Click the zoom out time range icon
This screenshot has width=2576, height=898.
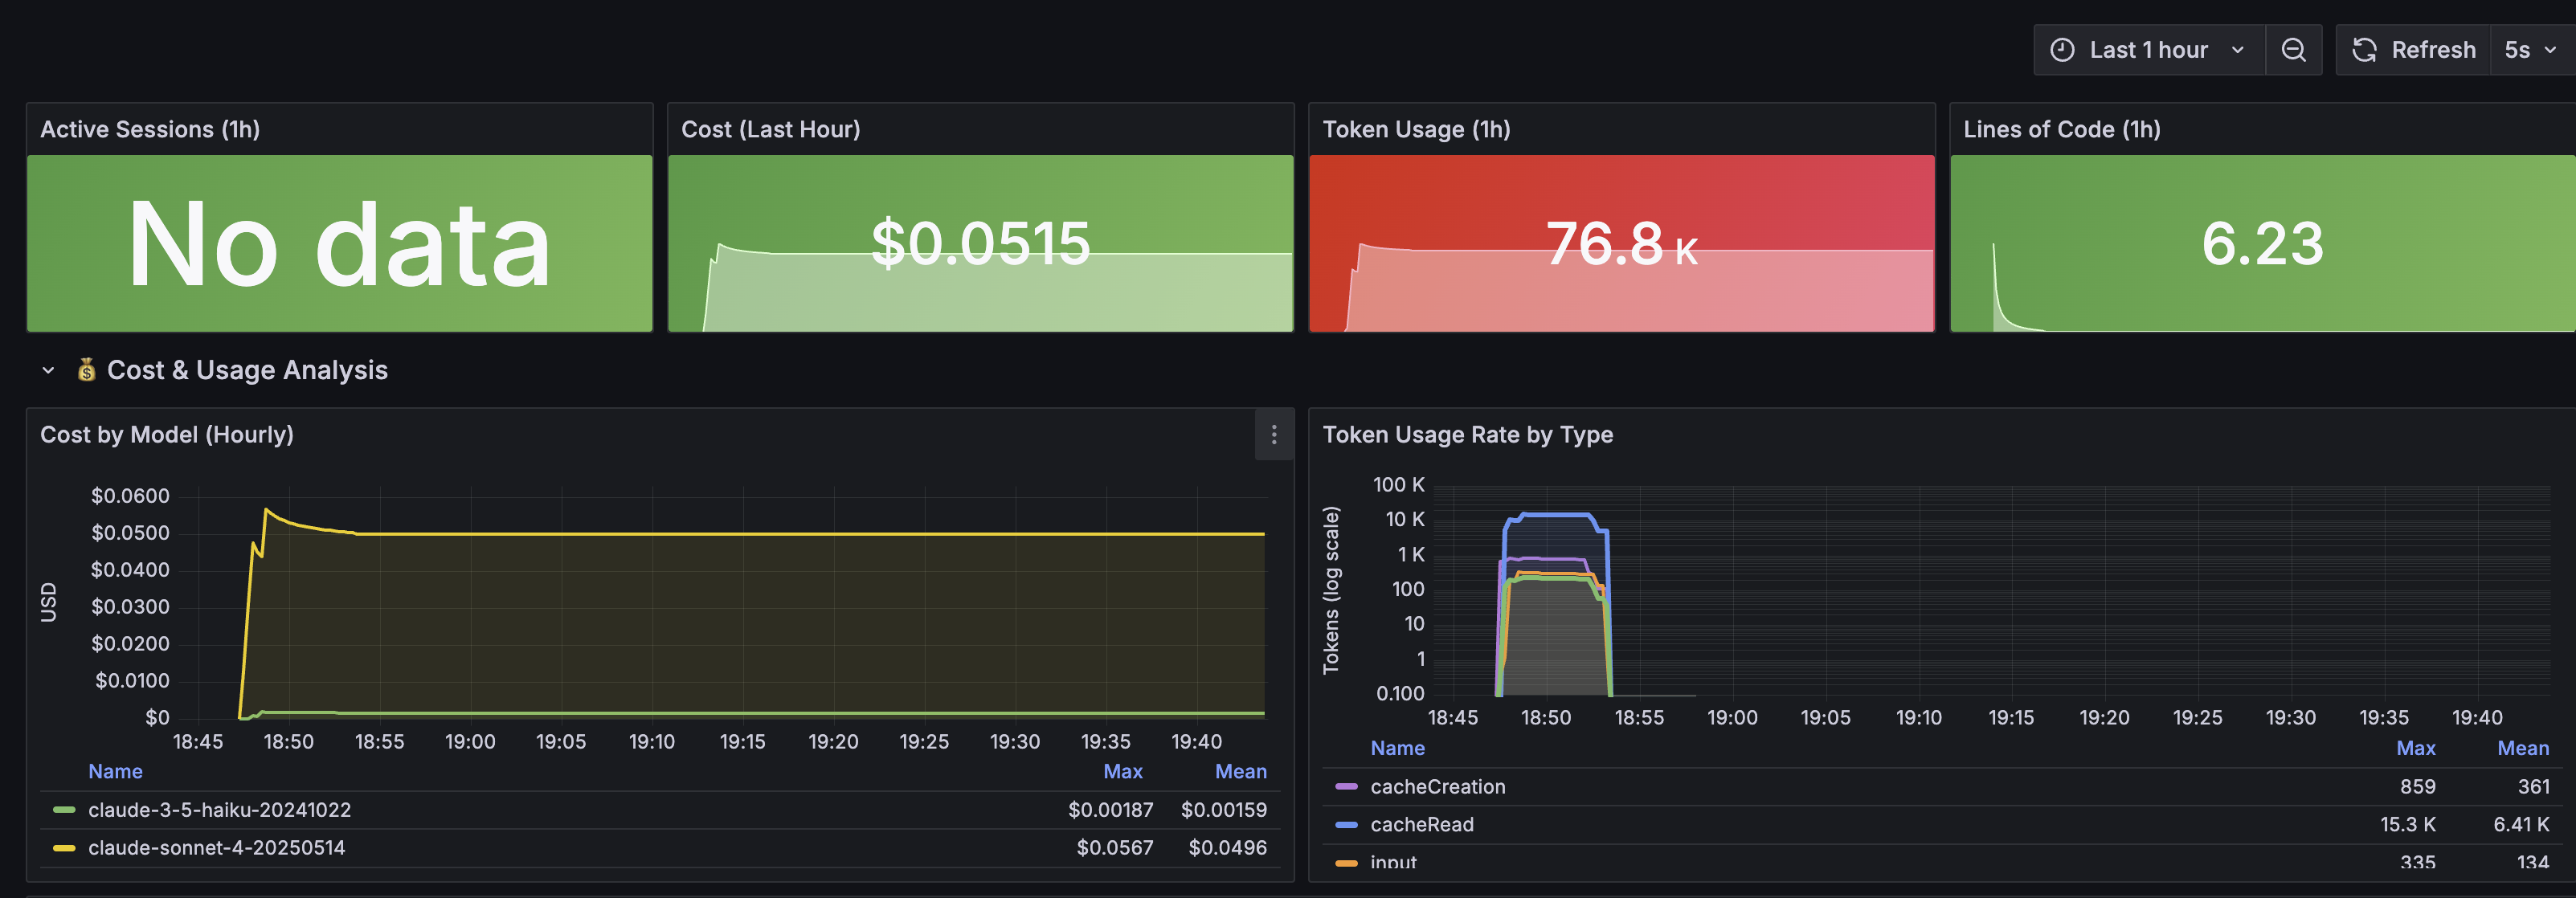pyautogui.click(x=2293, y=50)
